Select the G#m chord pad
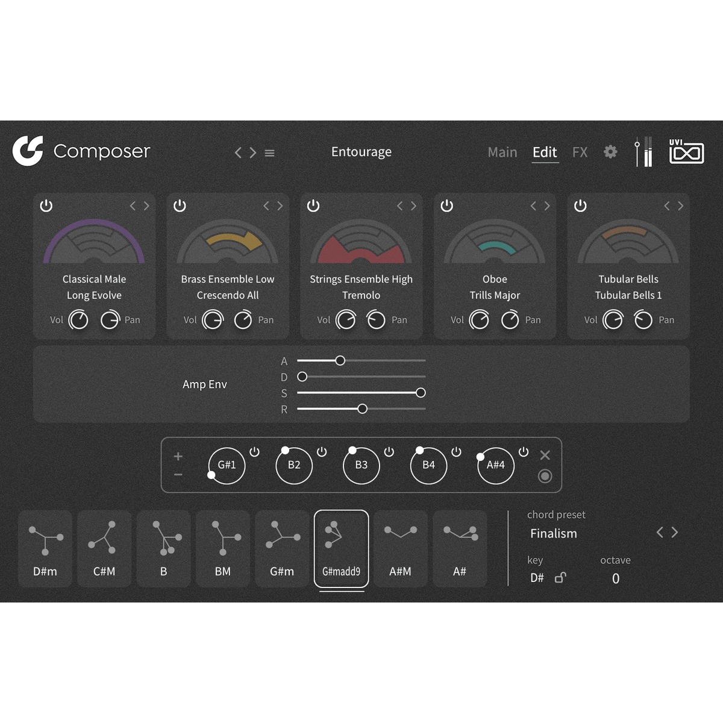 [282, 548]
